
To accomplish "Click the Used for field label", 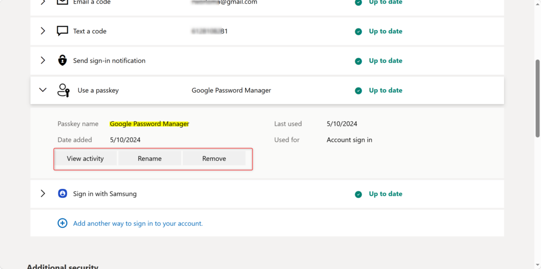I will click(287, 140).
